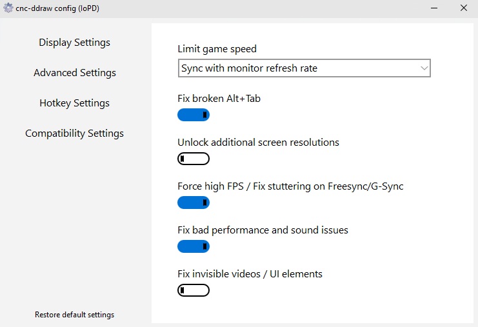The width and height of the screenshot is (478, 327).
Task: Click 'Unlock additional screen resolutions' label text
Action: click(258, 143)
